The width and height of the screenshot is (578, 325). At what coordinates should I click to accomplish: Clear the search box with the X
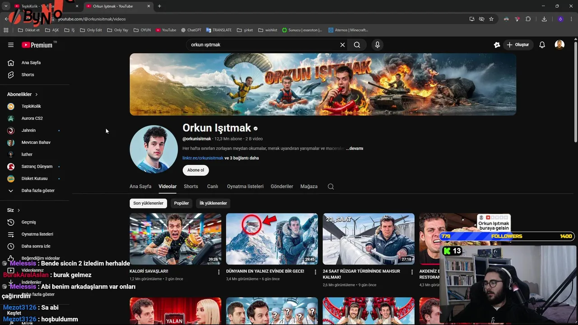pos(342,45)
